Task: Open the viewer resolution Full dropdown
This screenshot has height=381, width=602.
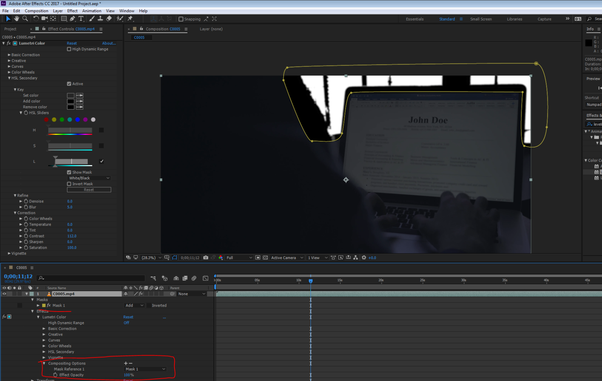Action: pos(239,258)
